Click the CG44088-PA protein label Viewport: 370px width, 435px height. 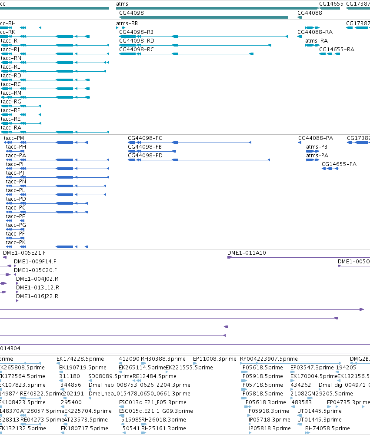(316, 138)
